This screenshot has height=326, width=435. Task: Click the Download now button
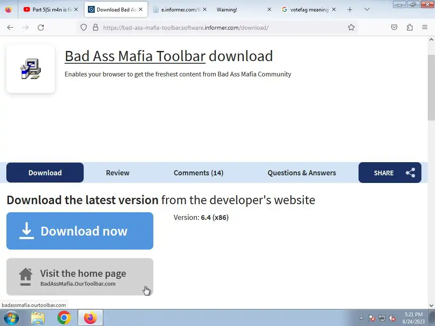coord(80,231)
